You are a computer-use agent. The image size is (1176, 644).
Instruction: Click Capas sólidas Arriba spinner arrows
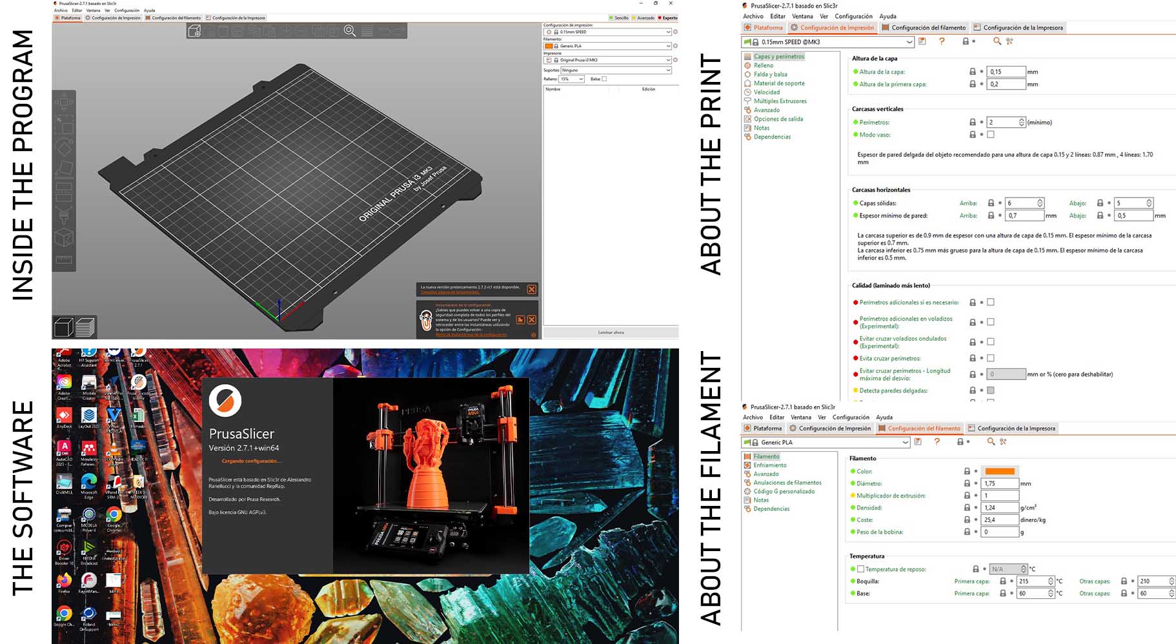[x=1040, y=203]
